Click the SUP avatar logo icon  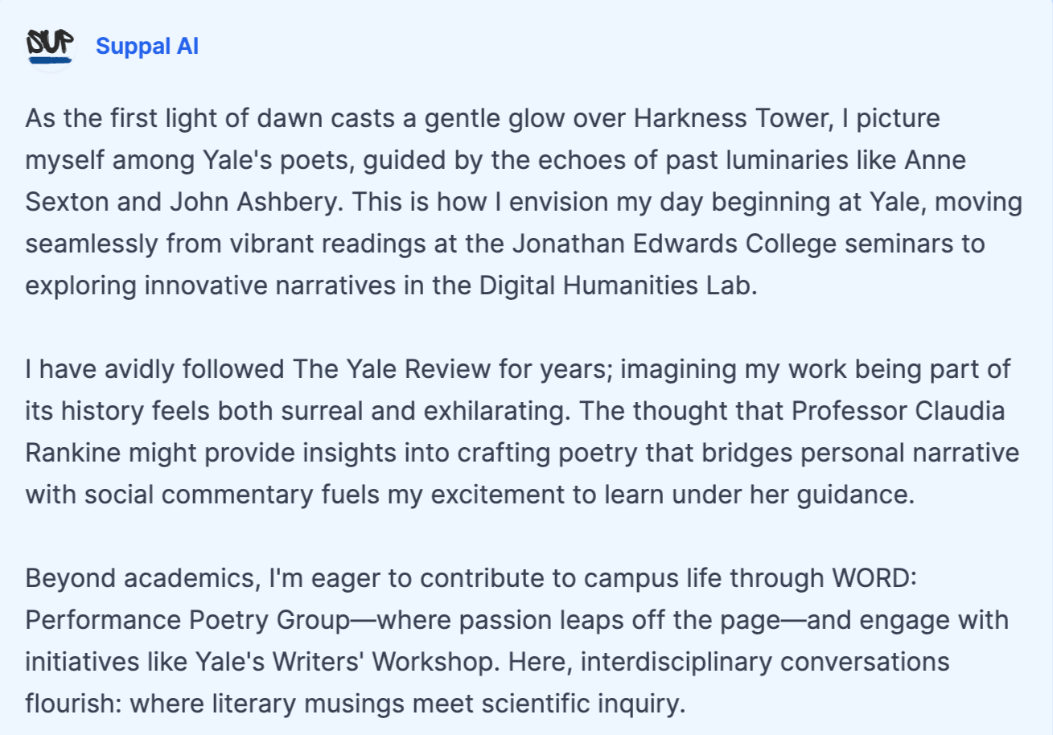(x=50, y=47)
